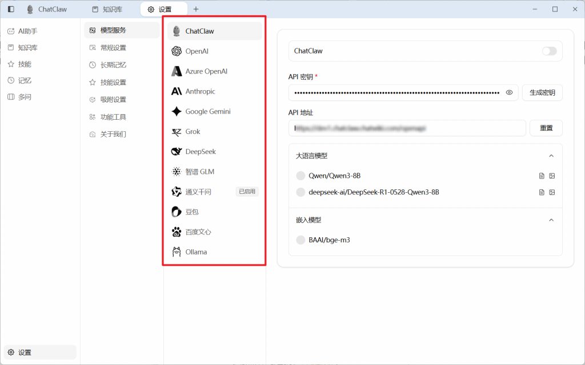Open 常规设置 in settings menu
This screenshot has height=365, width=585.
coord(113,48)
